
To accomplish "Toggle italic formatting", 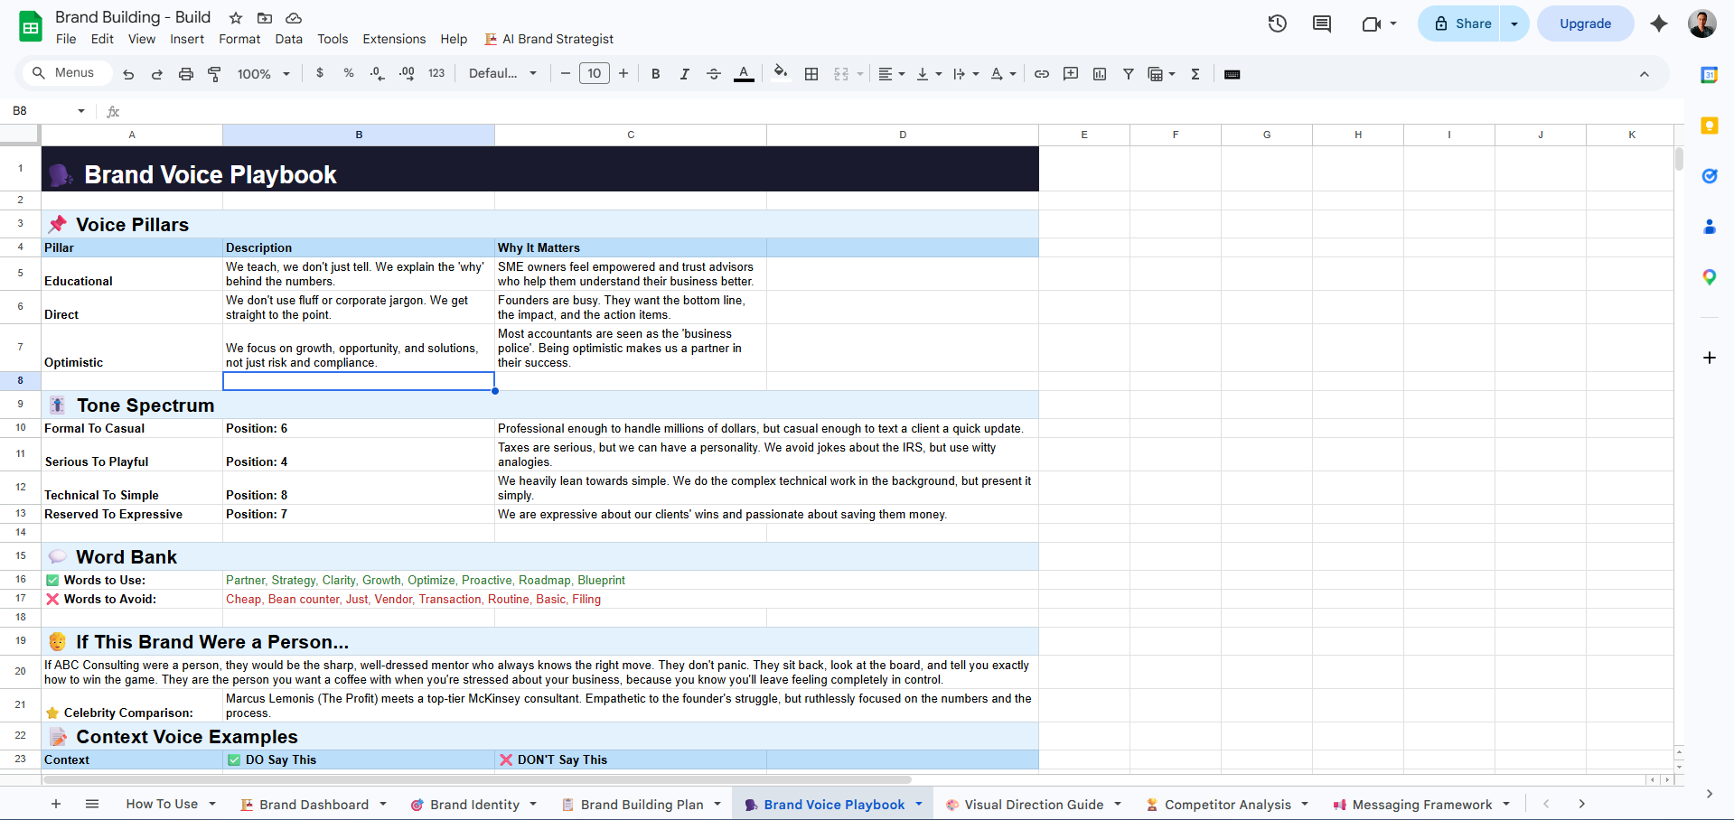I will point(685,74).
